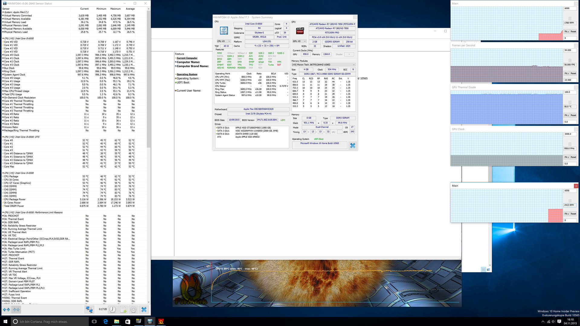Toggle checkbox in GPU Thermal Diode graph
Viewport: 580px width, 326px height.
click(x=570, y=102)
